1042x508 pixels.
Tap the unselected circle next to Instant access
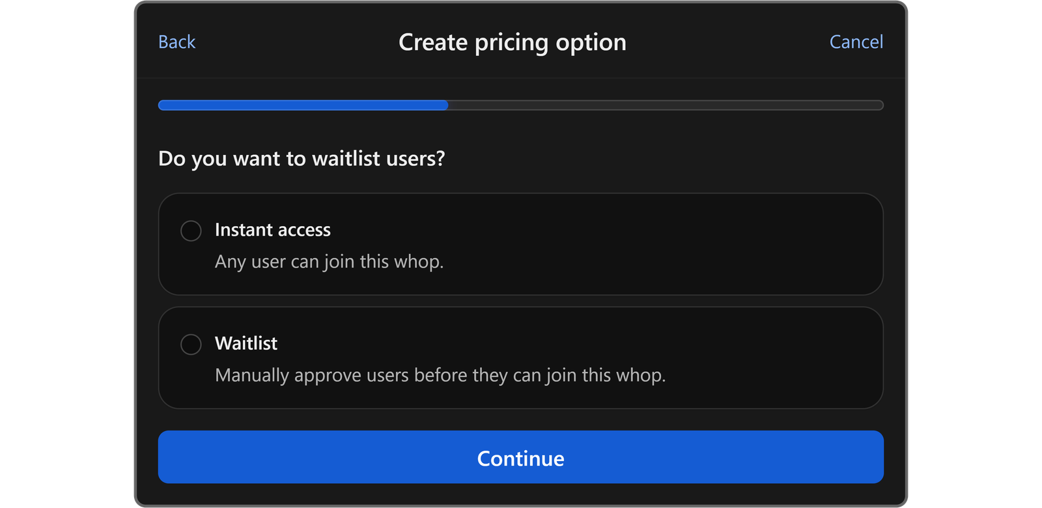click(191, 231)
